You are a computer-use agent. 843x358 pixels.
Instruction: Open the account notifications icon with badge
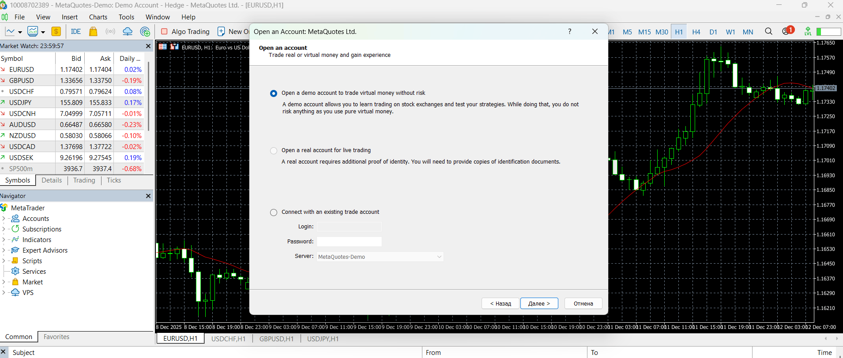pos(787,32)
